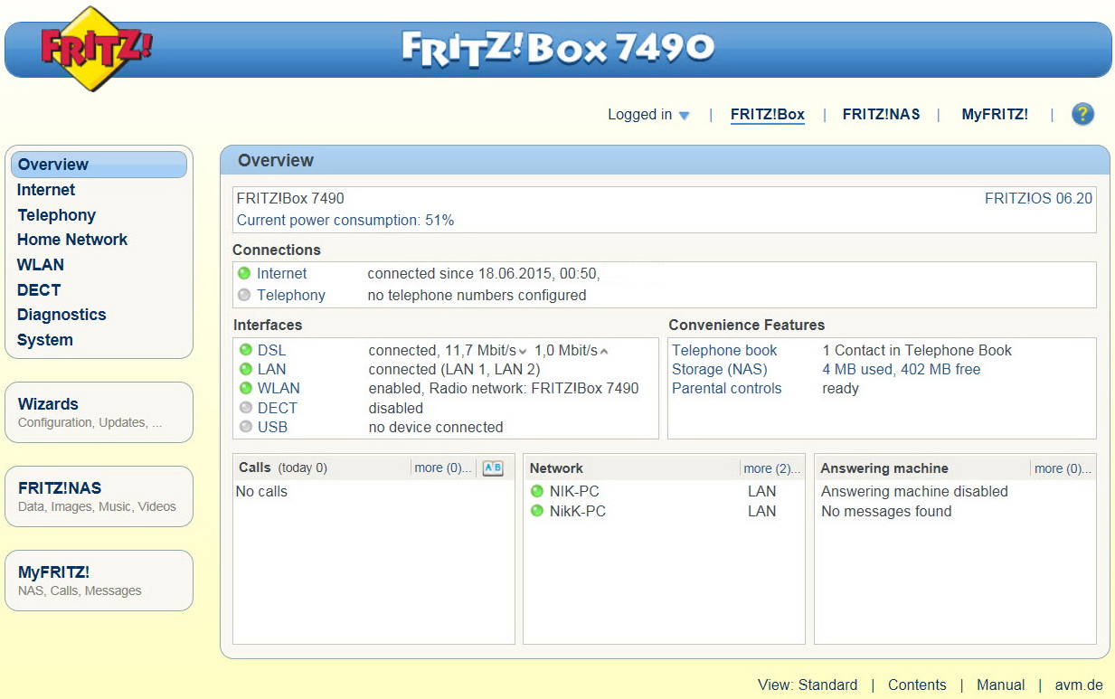This screenshot has width=1115, height=699.
Task: Open FRITZ!NAS sidebar panel
Action: [x=99, y=496]
